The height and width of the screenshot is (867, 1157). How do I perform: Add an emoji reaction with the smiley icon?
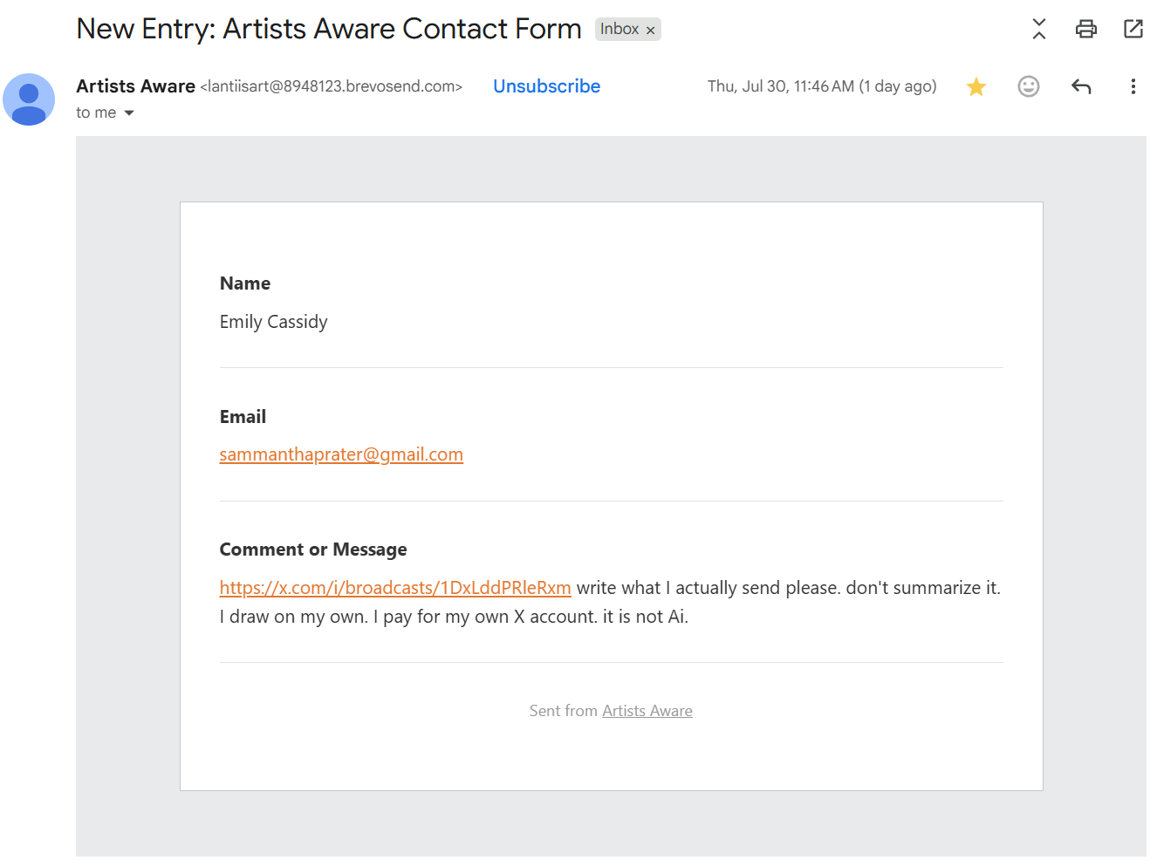[x=1028, y=86]
